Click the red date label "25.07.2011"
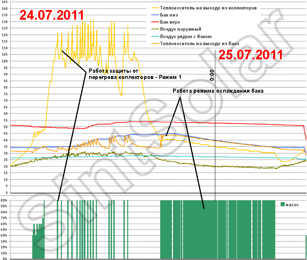Image resolution: width=307 pixels, height=260 pixels. click(x=251, y=55)
